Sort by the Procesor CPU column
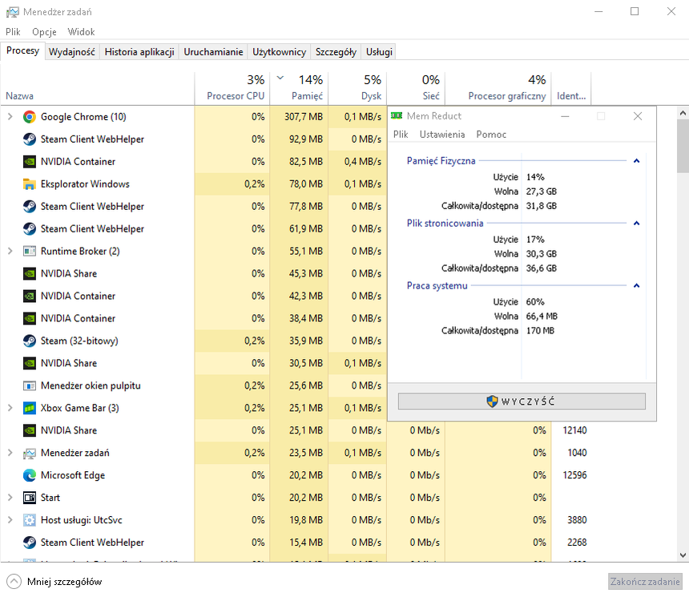689x601 pixels. (232, 89)
